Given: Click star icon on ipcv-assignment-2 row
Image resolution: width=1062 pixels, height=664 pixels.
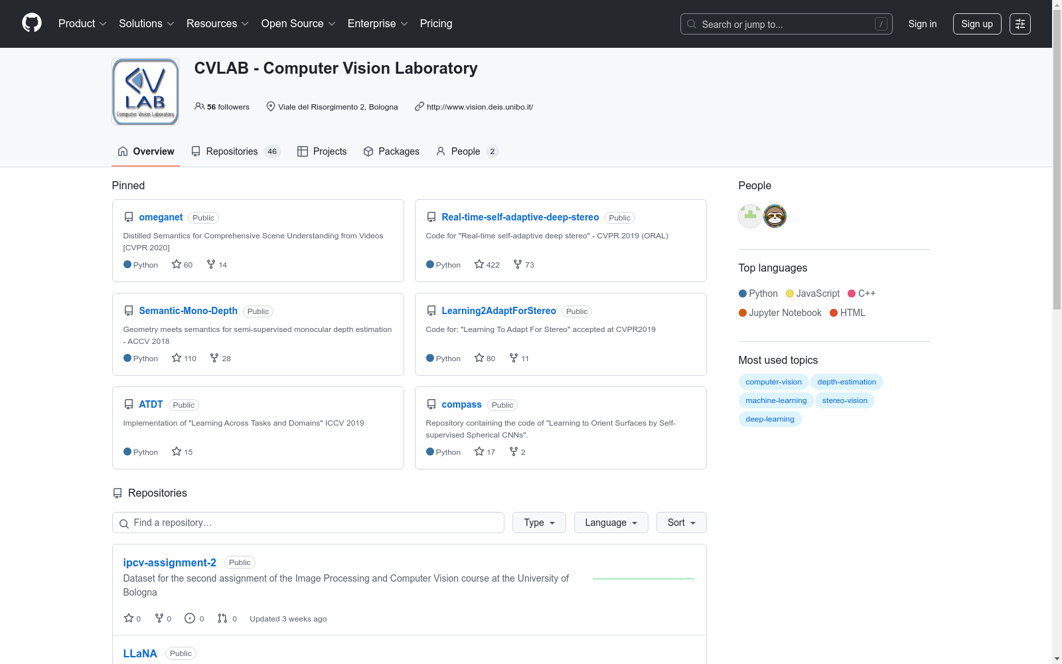Looking at the screenshot, I should (129, 618).
